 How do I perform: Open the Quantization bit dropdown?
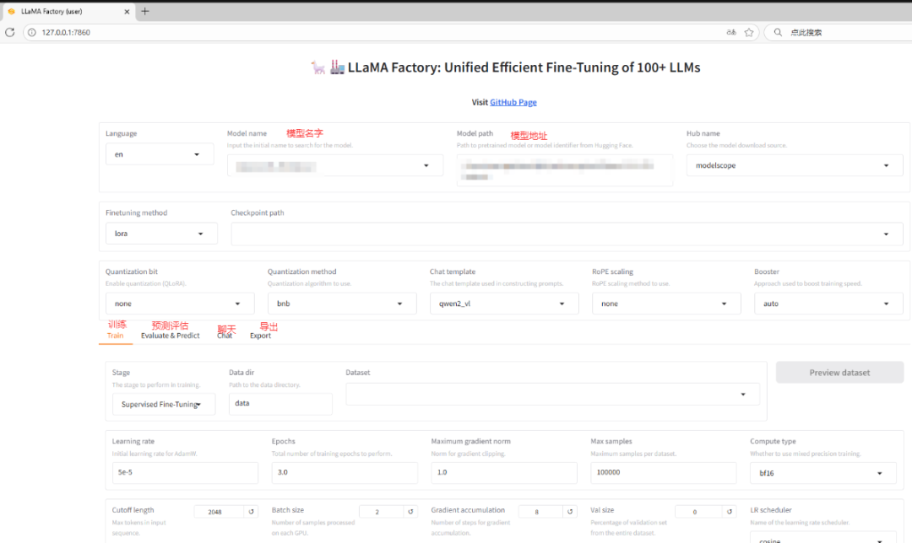point(180,304)
